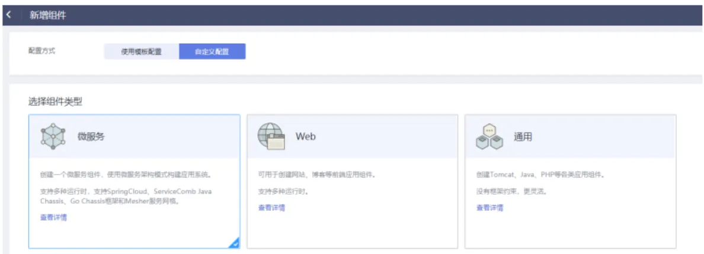704x254 pixels.
Task: Select the 通用 component title
Action: tap(523, 136)
